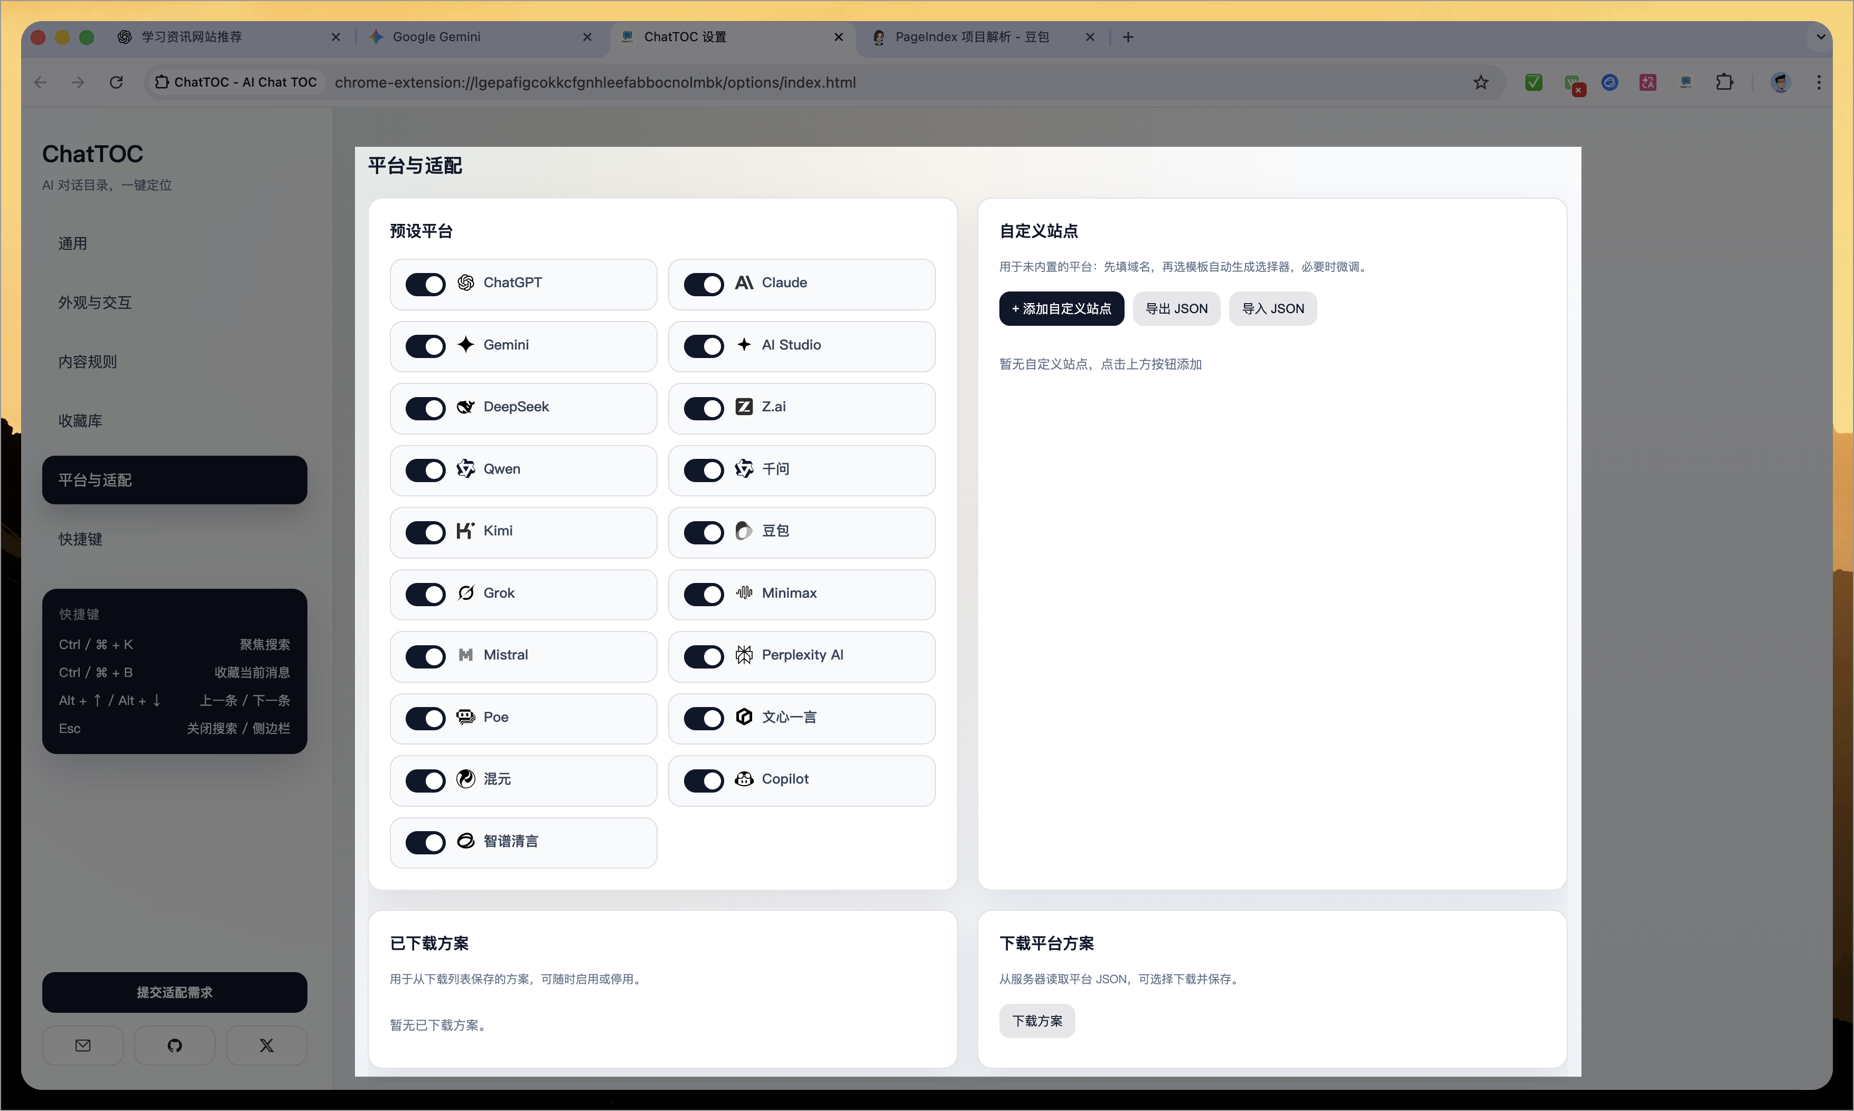Open the Chrome extensions puzzle icon
Viewport: 1854px width, 1111px height.
1725,82
